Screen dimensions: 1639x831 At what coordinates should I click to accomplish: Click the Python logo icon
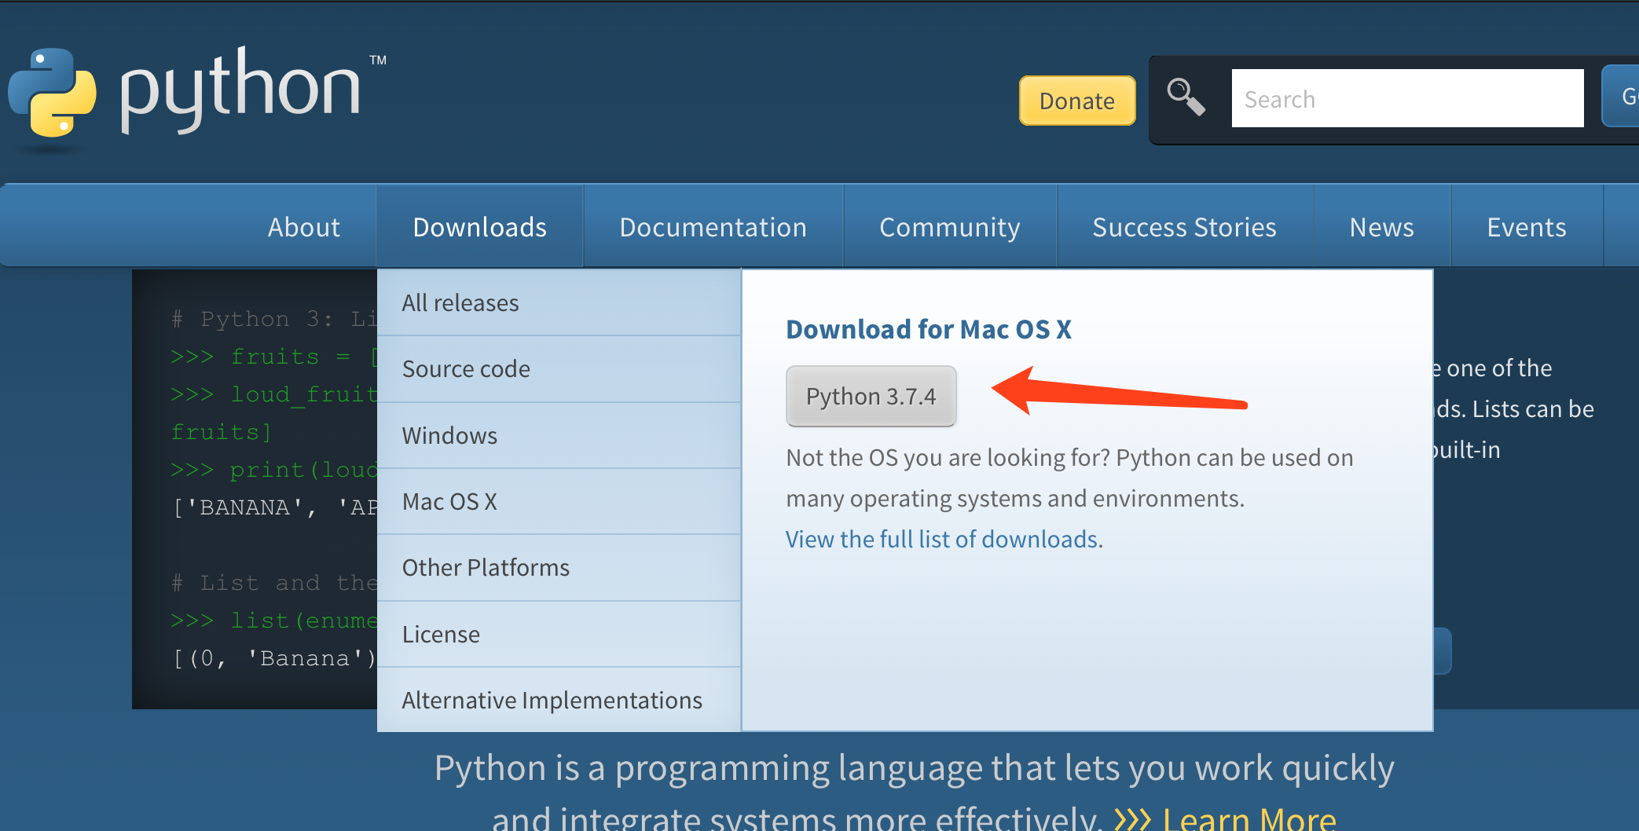point(53,93)
